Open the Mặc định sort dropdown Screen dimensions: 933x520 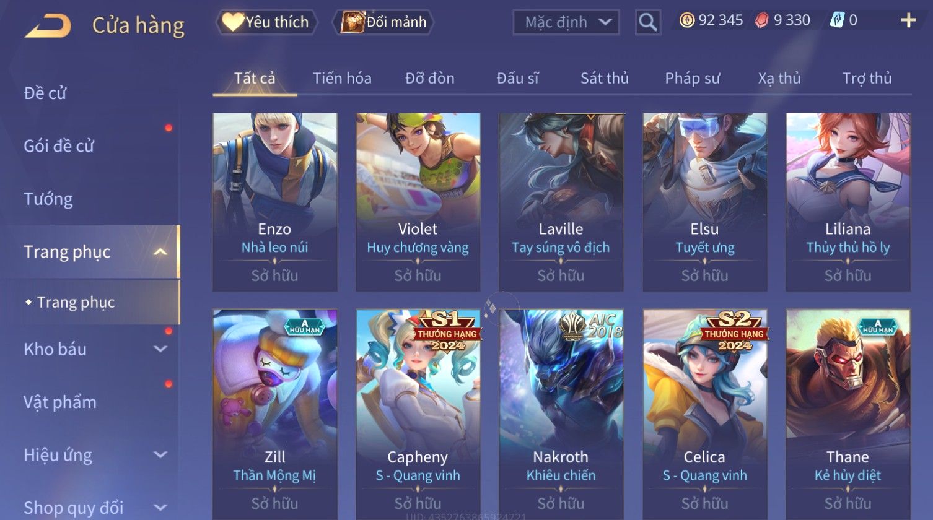(x=566, y=22)
